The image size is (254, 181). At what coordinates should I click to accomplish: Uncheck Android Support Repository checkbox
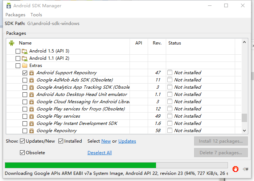click(x=25, y=73)
